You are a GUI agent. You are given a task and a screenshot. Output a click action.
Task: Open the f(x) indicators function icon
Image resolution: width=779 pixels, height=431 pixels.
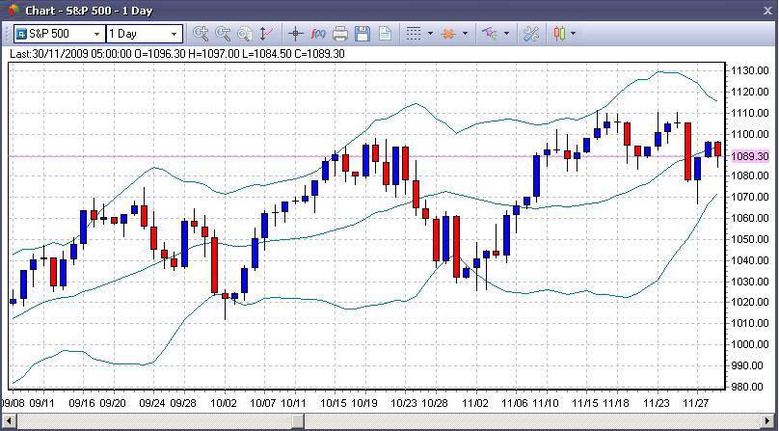[x=318, y=34]
